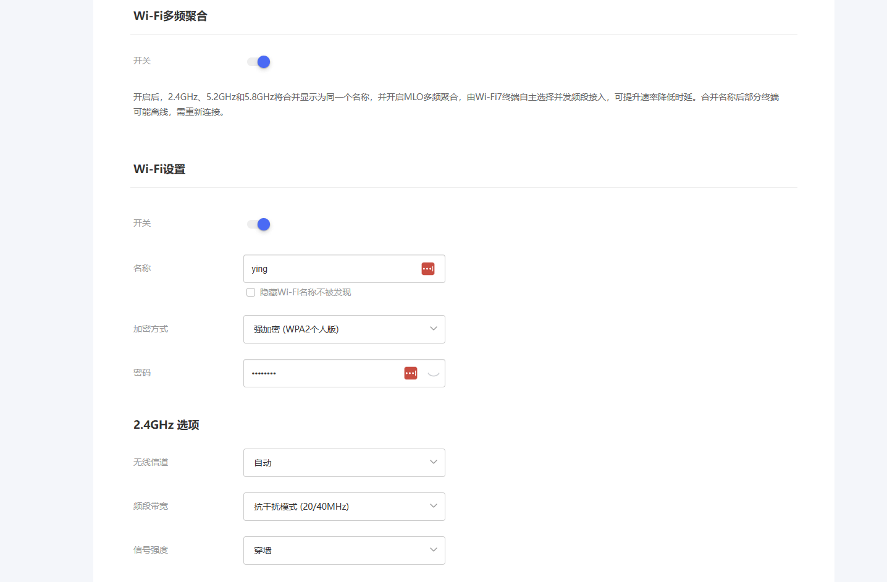
Task: Click the Wi-Fi多频聚合 section heading
Action: (x=170, y=15)
